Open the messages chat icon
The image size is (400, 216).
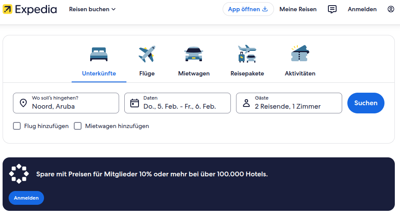point(332,9)
